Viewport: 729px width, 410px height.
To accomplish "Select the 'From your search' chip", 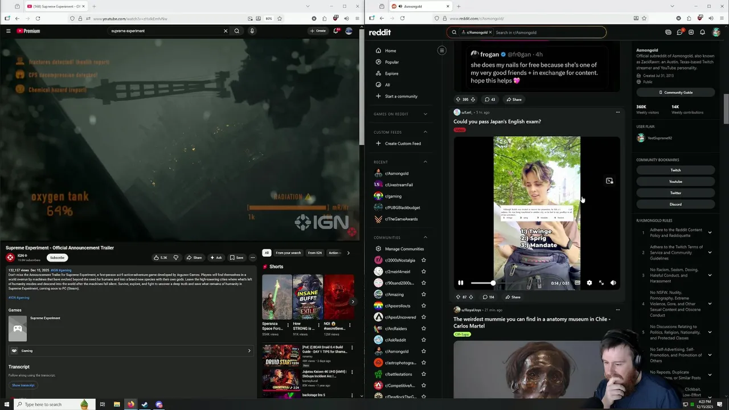I will (x=288, y=253).
